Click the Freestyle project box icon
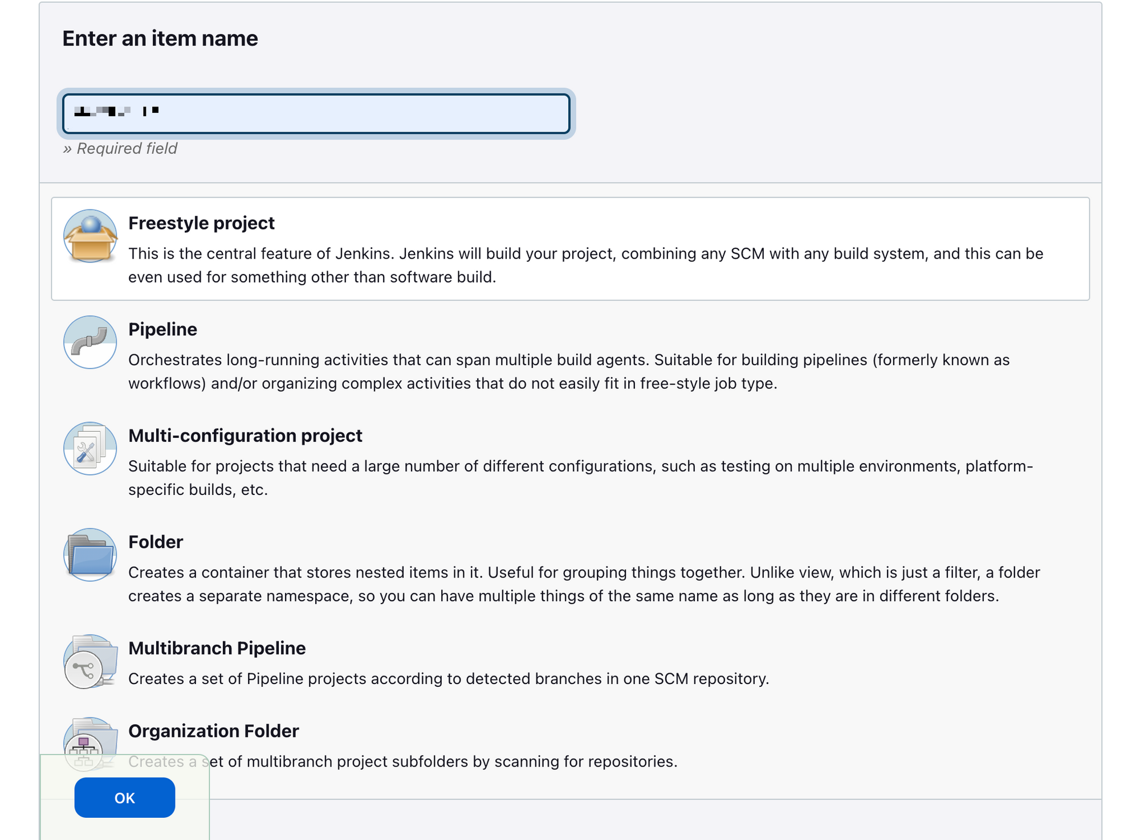1140x840 pixels. pos(90,236)
